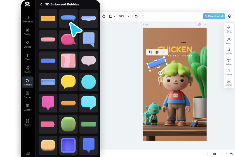This screenshot has width=235, height=157.
Task: Open the Templates panel
Action: click(x=28, y=19)
